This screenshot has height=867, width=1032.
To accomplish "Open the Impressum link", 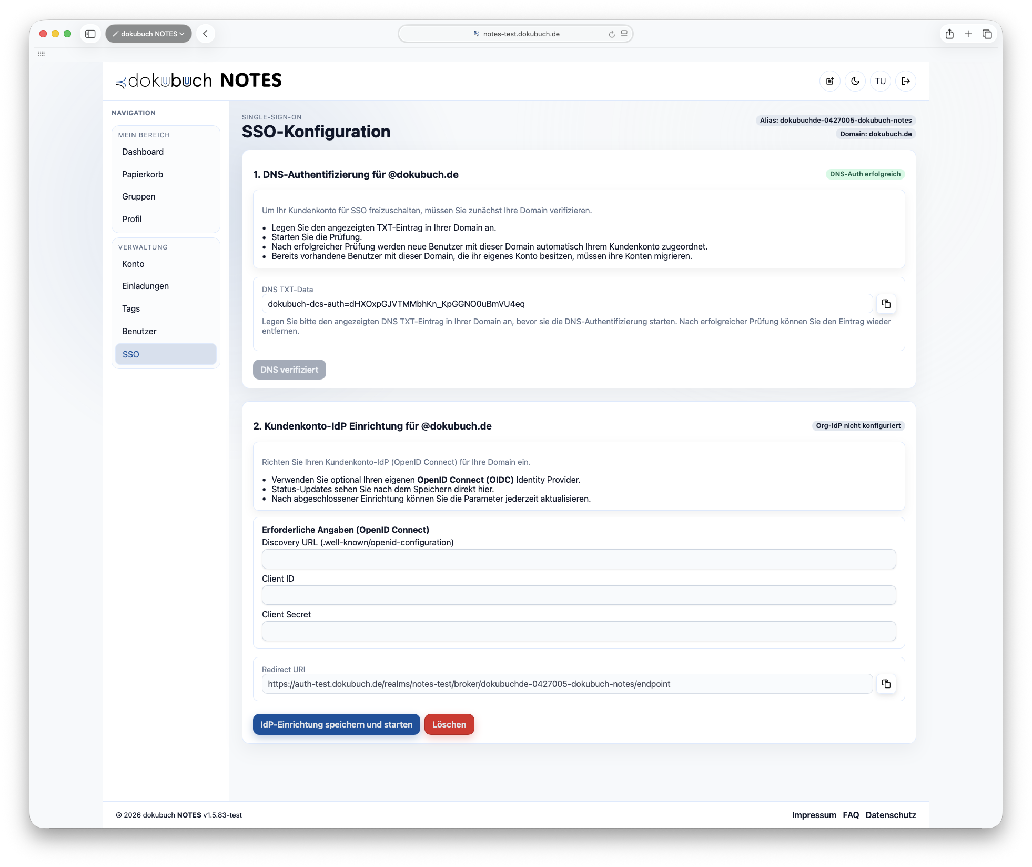I will click(814, 815).
